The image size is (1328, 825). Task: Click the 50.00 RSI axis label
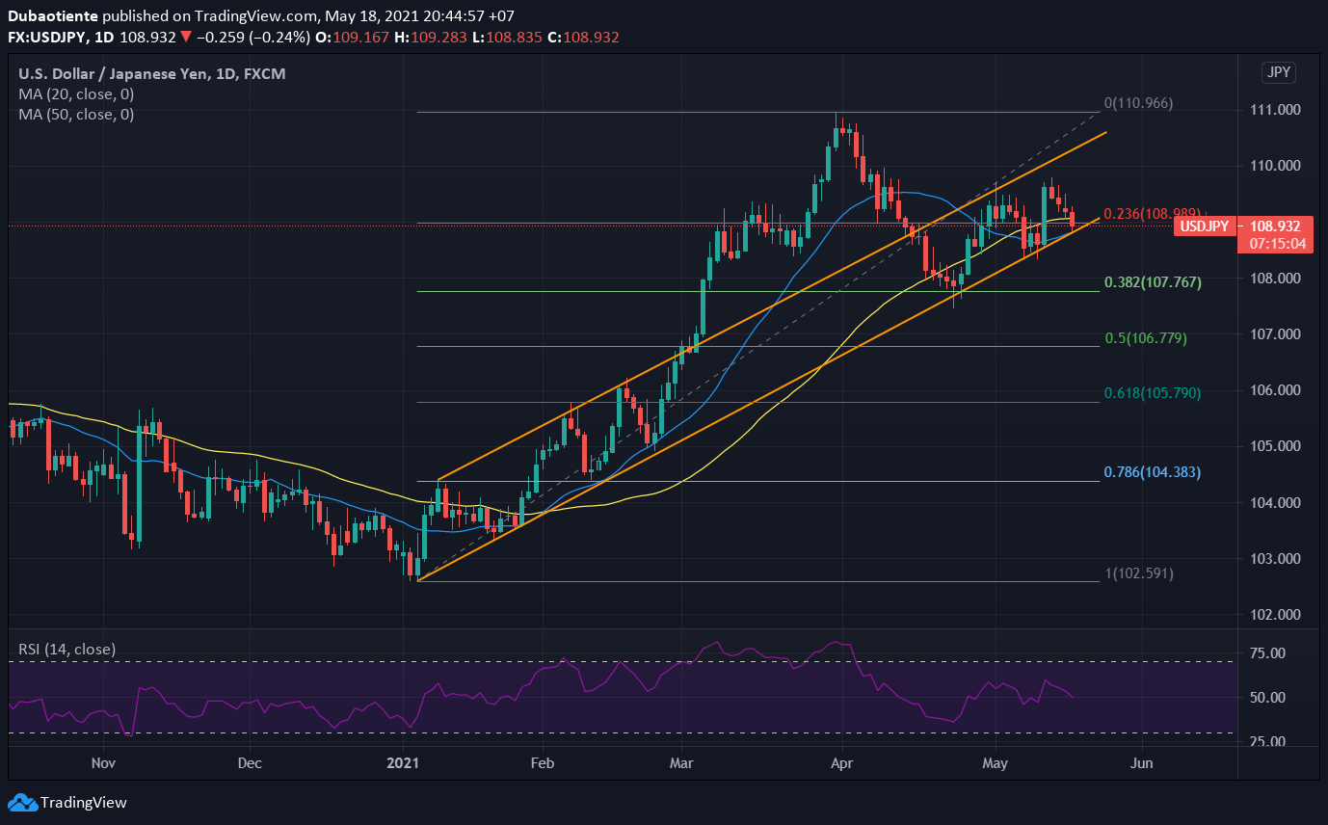(1268, 697)
